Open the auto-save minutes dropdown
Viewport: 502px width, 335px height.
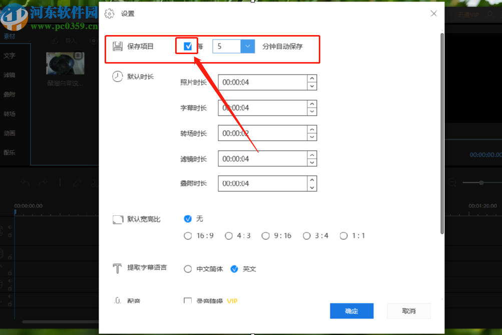(247, 47)
